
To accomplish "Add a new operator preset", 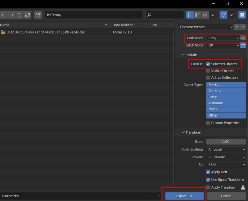I will pyautogui.click(x=237, y=27).
